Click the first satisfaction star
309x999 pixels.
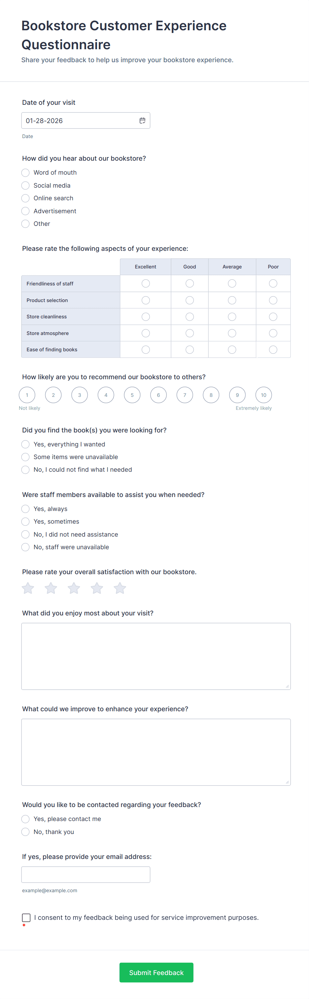[28, 588]
